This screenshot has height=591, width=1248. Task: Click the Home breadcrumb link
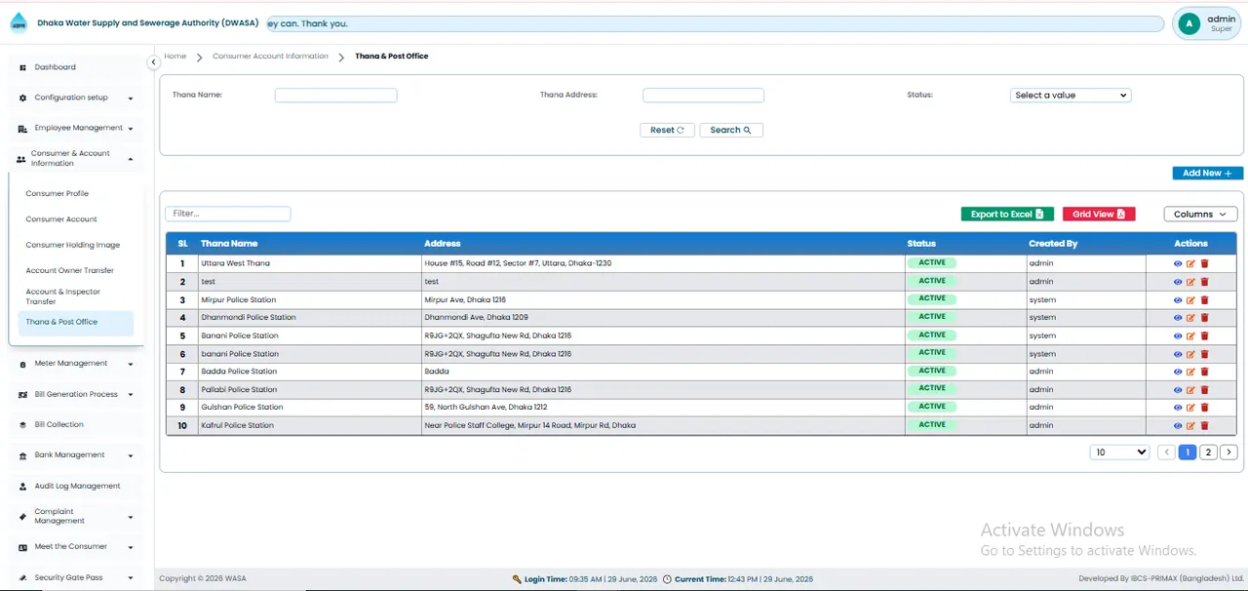coord(175,57)
